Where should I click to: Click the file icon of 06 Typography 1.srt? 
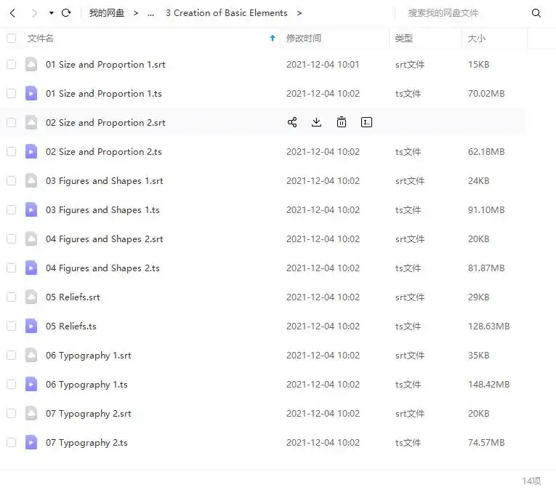(x=31, y=355)
